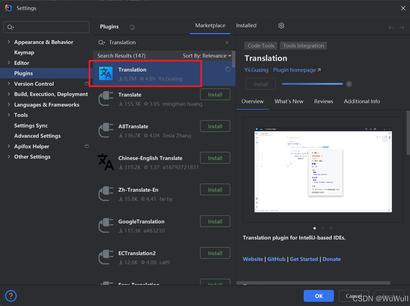Image resolution: width=410 pixels, height=306 pixels.
Task: Open help with the question mark icon
Action: click(x=11, y=296)
